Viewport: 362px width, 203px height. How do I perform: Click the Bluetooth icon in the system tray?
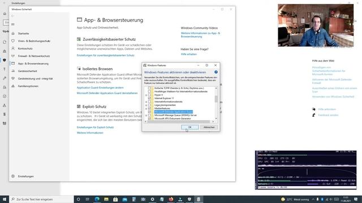[322, 199]
